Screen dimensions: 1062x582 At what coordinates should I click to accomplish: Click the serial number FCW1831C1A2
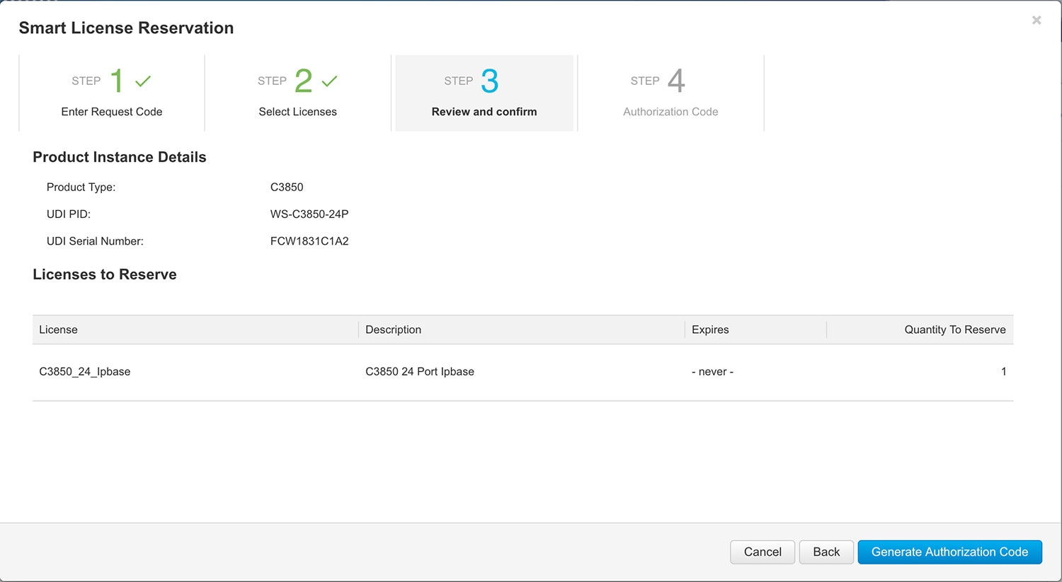(309, 241)
